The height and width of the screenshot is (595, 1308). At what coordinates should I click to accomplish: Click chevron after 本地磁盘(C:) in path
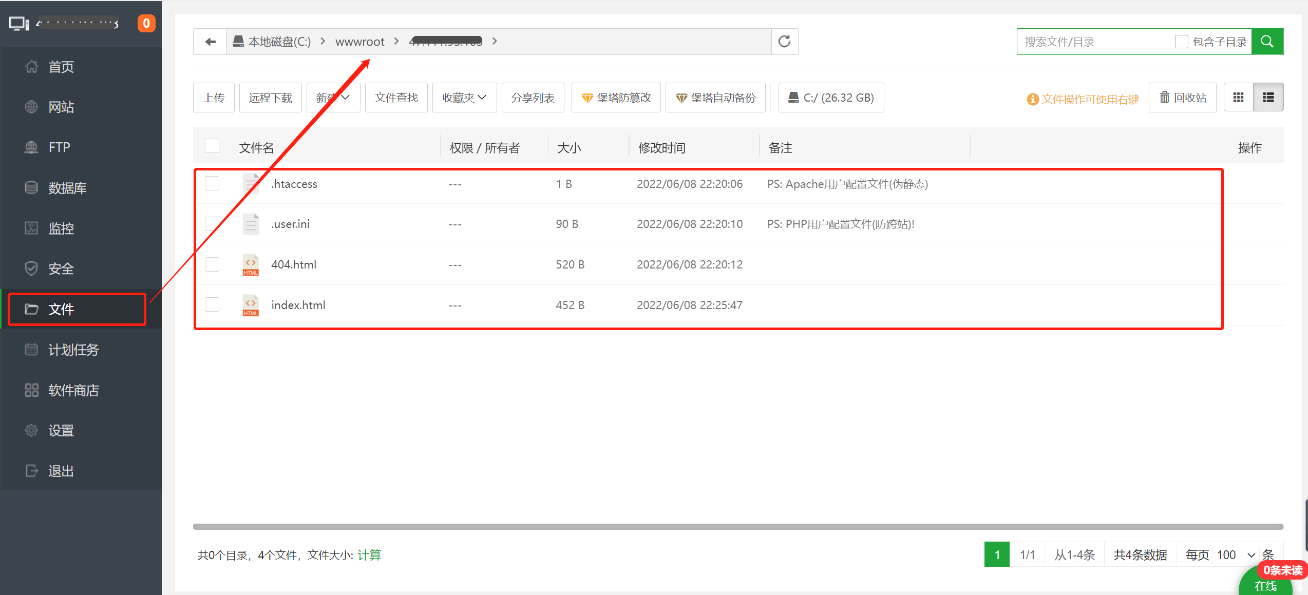(323, 41)
